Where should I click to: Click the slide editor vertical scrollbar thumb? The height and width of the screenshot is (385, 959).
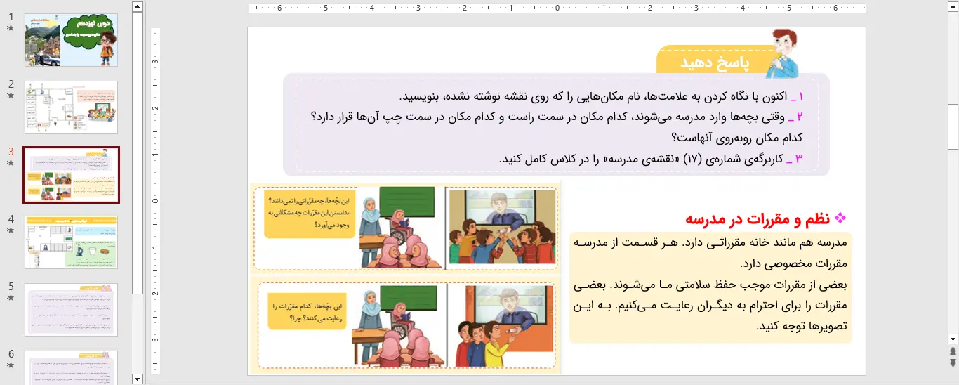point(953,126)
